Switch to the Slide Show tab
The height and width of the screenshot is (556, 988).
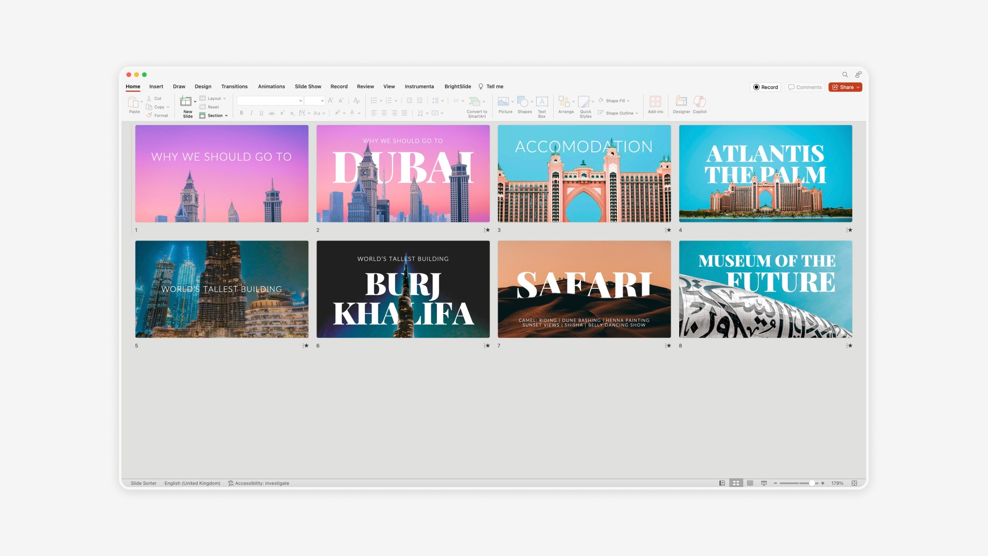click(308, 86)
